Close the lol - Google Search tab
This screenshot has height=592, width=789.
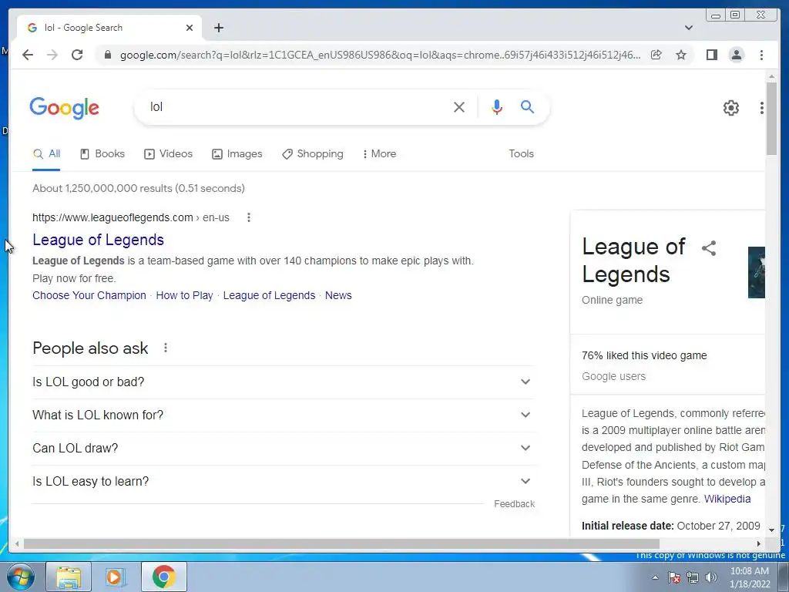(190, 28)
